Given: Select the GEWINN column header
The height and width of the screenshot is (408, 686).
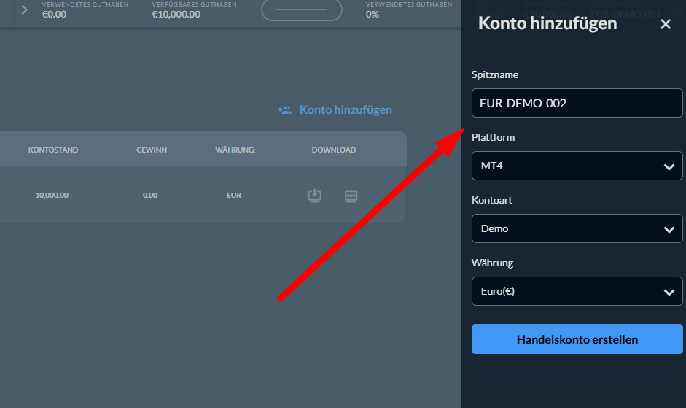Looking at the screenshot, I should [152, 150].
